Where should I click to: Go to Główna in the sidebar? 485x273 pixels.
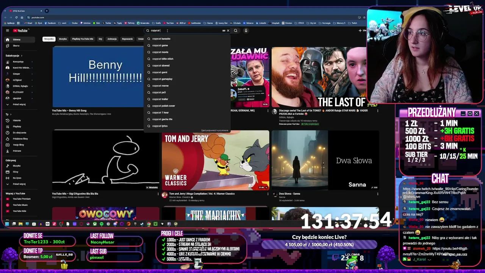pos(19,40)
